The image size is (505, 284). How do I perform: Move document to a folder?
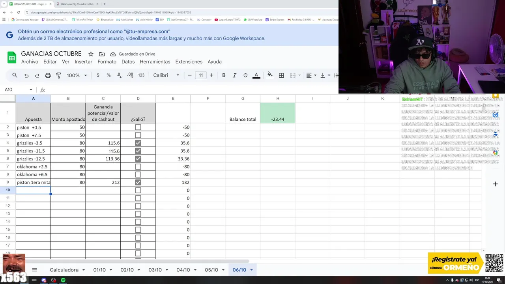click(x=102, y=54)
